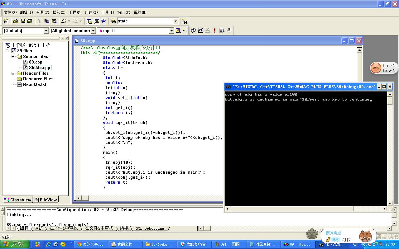
Task: Open the sqr_it function dropdown
Action: 171,31
